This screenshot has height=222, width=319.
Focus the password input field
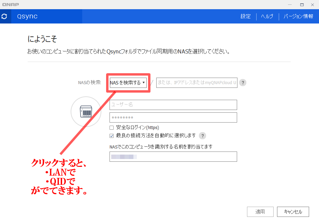click(173, 117)
